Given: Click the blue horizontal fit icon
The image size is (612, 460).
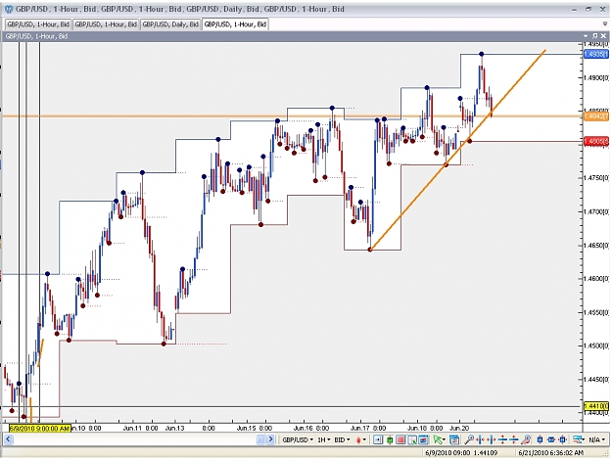Looking at the screenshot, I should [551, 439].
